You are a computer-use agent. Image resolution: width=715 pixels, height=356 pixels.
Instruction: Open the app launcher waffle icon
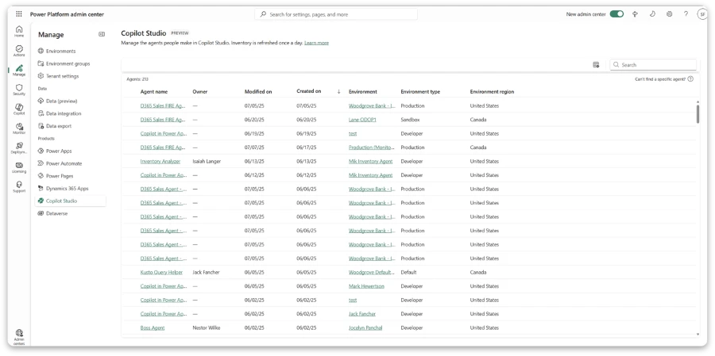coord(19,14)
